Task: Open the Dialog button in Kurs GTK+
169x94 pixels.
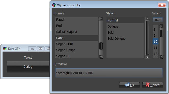Action: (28, 66)
